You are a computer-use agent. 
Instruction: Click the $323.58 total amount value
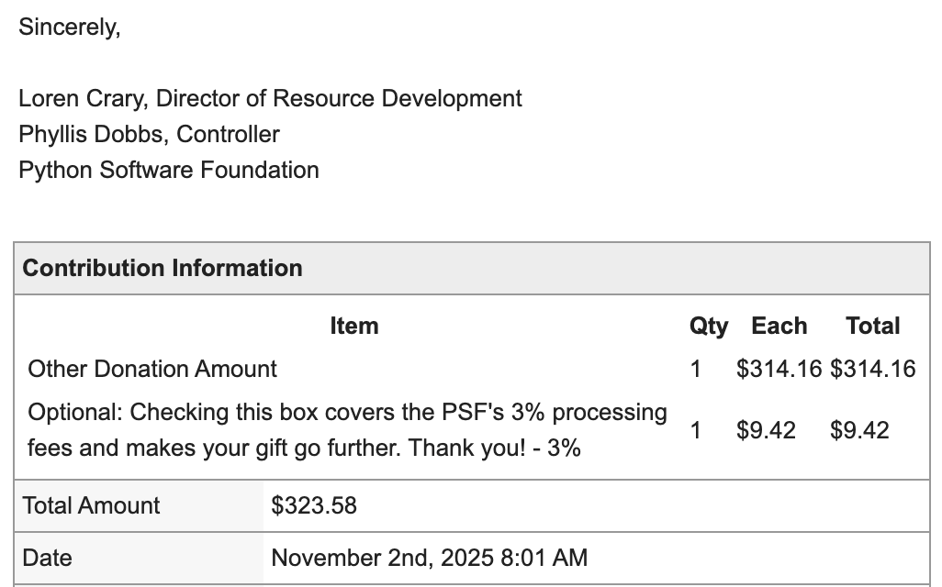[314, 505]
